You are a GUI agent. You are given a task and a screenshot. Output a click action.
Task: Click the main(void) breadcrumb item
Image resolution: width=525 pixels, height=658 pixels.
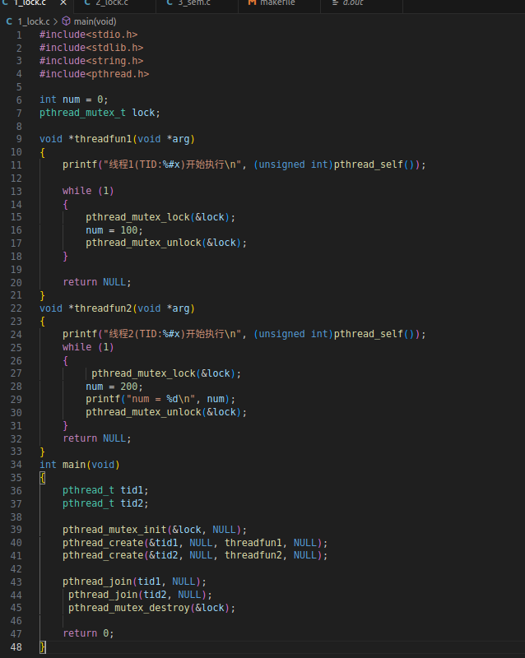[x=95, y=21]
